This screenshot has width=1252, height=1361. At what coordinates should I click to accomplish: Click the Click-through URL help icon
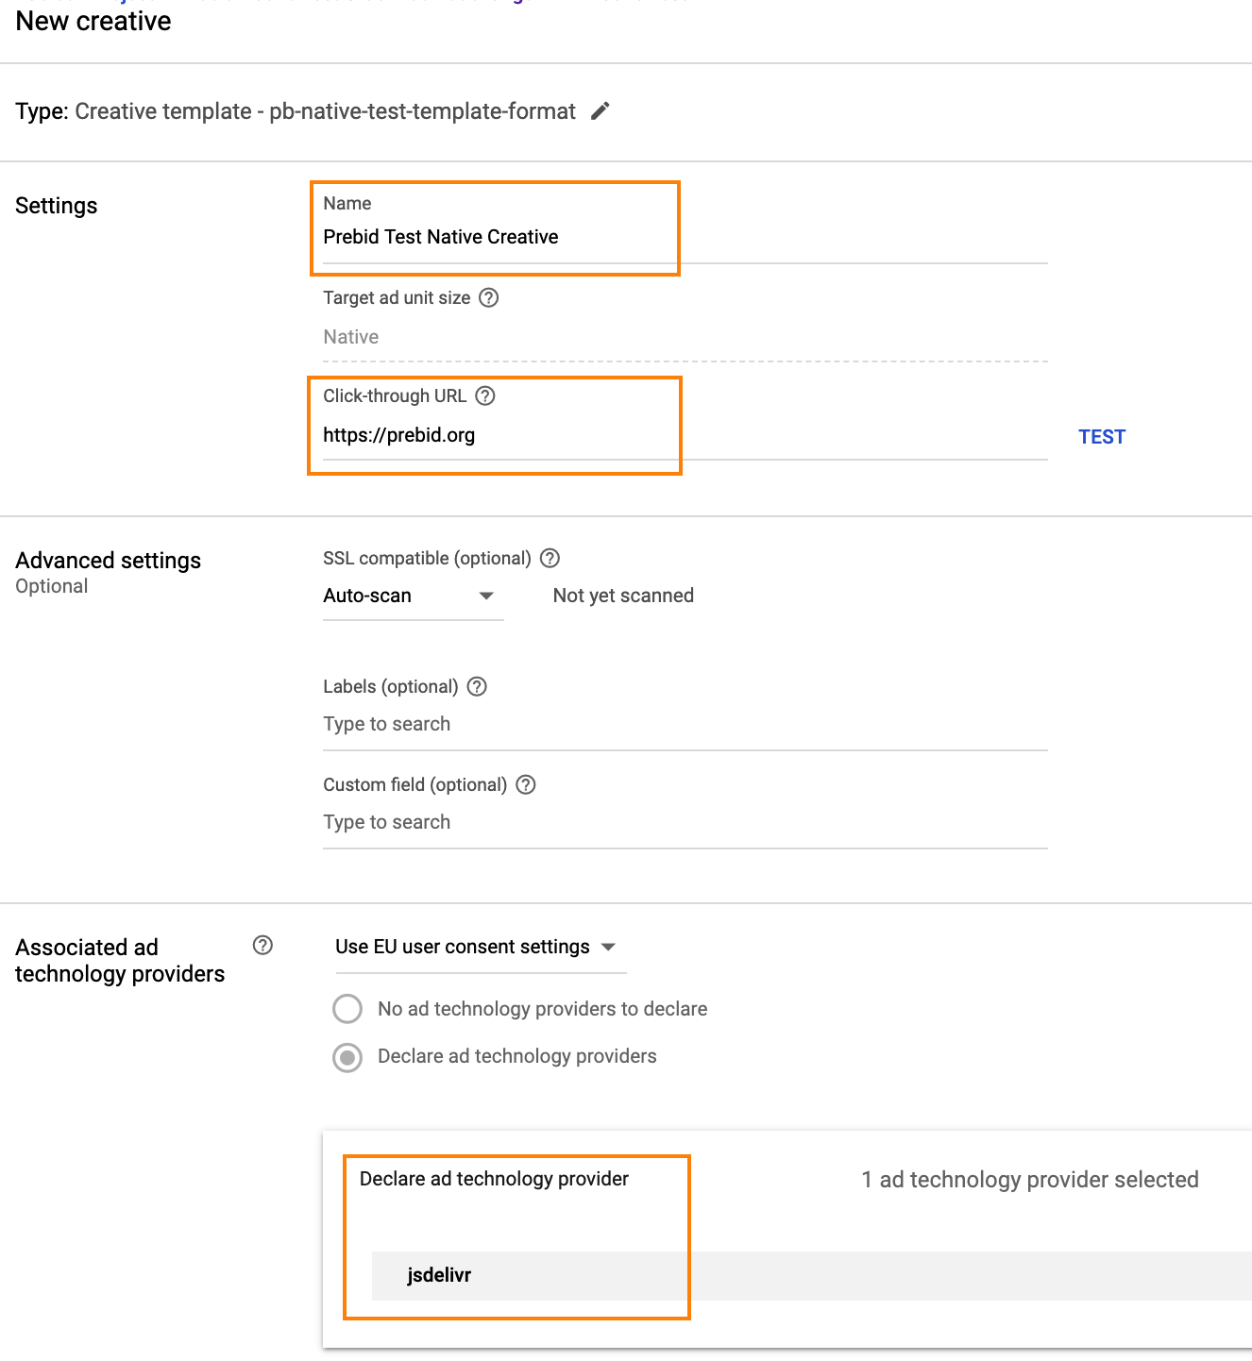[485, 396]
